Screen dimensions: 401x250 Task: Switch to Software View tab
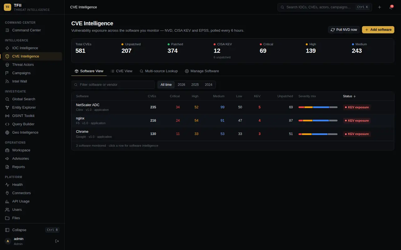89,71
